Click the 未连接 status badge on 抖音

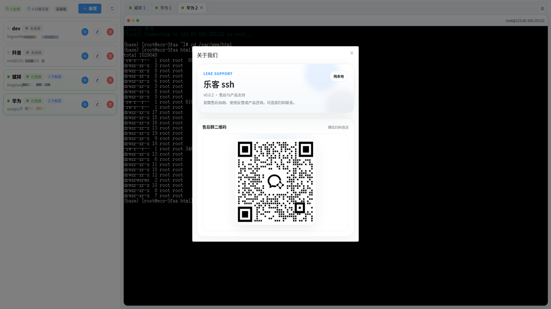pyautogui.click(x=34, y=52)
